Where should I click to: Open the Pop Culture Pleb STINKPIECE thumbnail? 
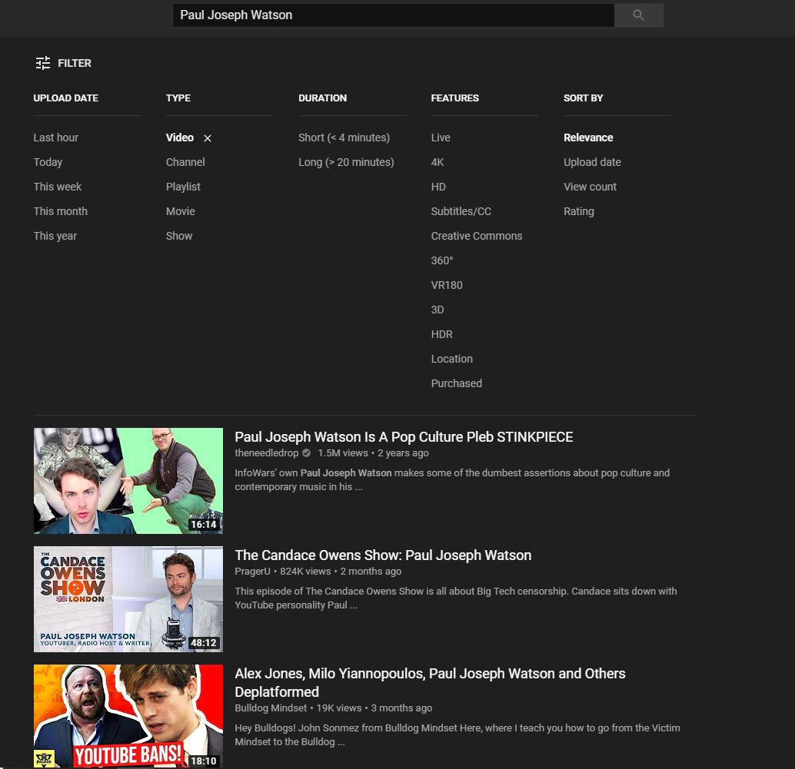(x=128, y=481)
